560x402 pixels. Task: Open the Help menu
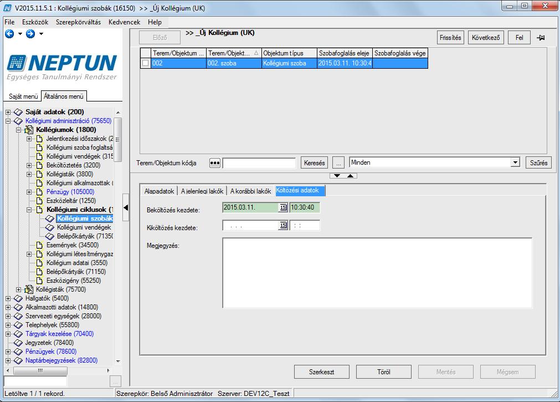(x=155, y=22)
